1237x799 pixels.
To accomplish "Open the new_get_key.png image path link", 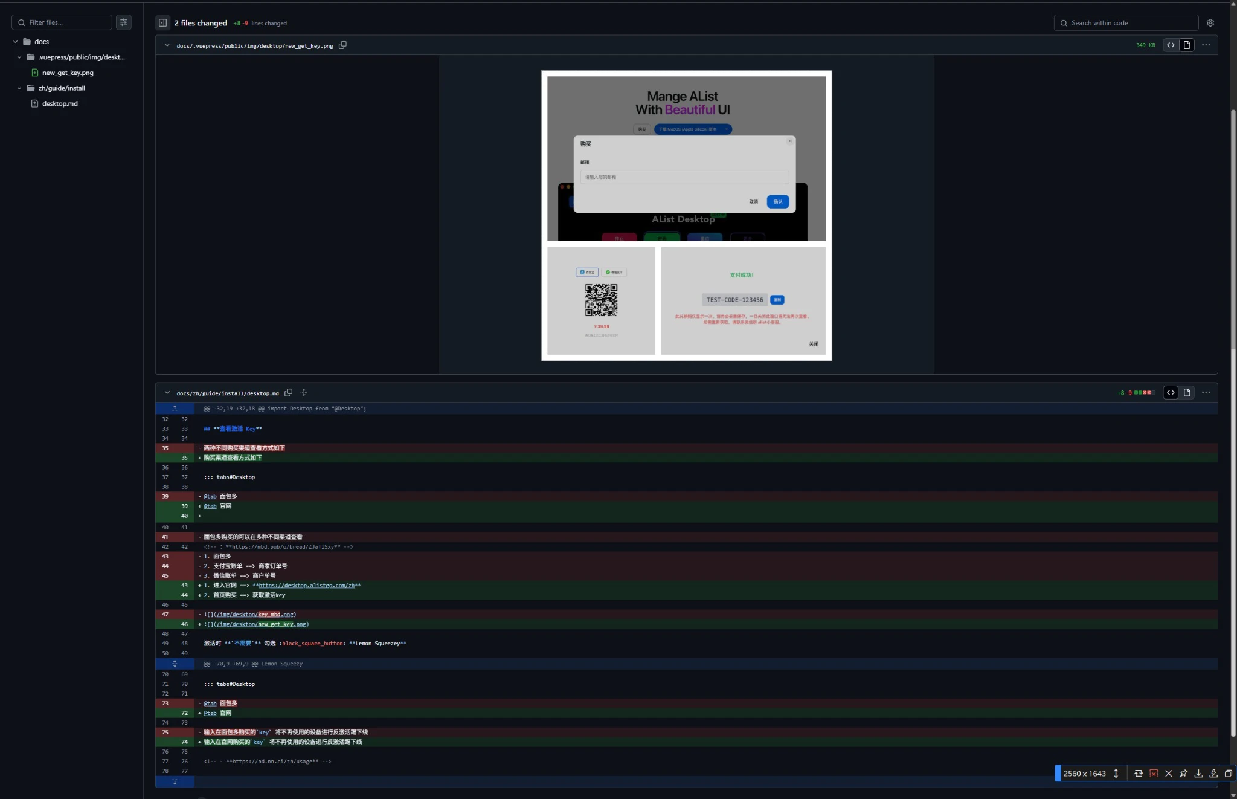I will point(262,624).
